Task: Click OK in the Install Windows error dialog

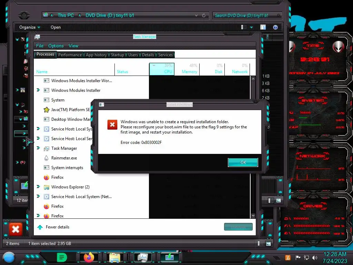Action: [243, 162]
